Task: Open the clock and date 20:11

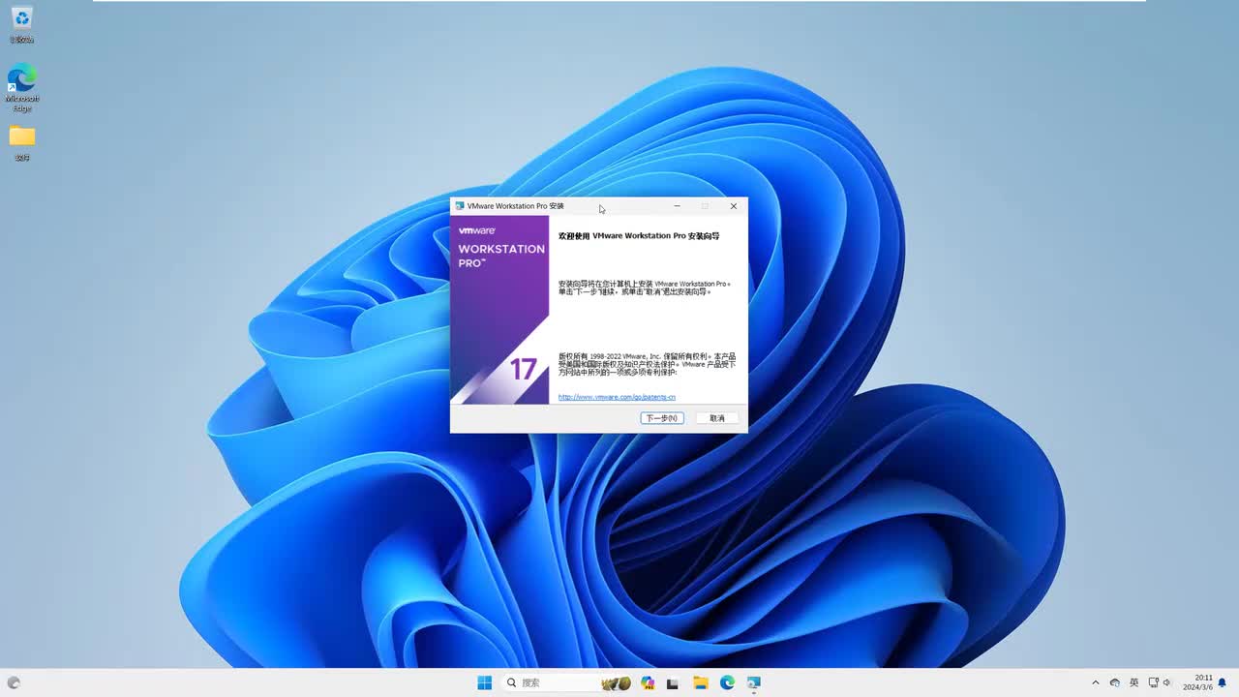Action: 1197,682
